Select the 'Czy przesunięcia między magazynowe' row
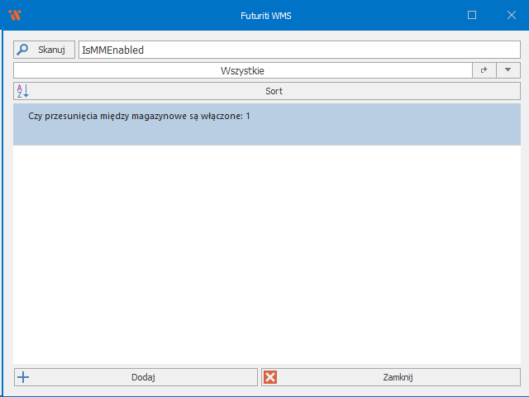 tap(132, 117)
